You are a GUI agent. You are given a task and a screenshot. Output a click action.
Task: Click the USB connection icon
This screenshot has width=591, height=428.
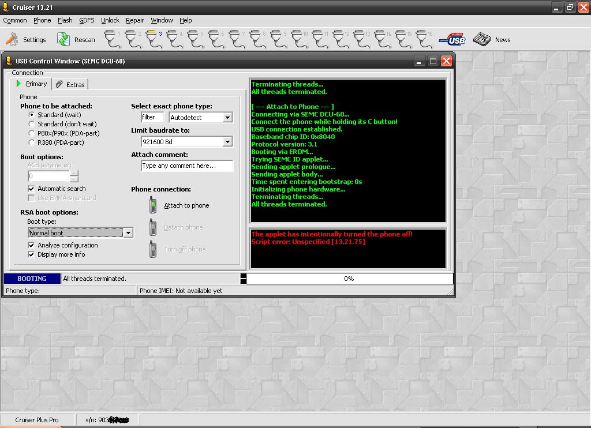click(x=452, y=39)
